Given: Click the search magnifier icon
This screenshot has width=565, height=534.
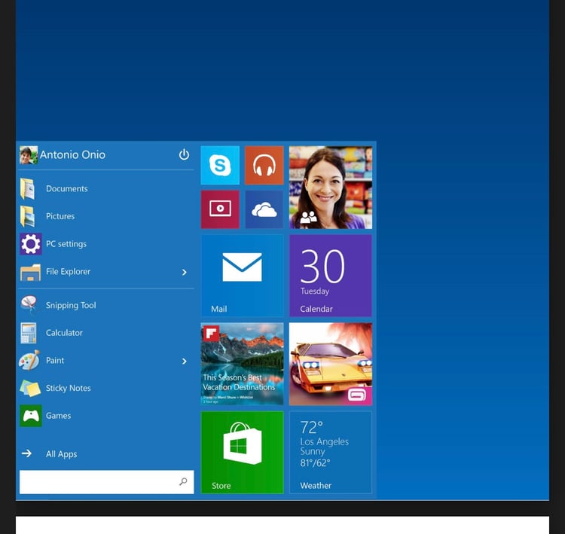Looking at the screenshot, I should pyautogui.click(x=183, y=481).
